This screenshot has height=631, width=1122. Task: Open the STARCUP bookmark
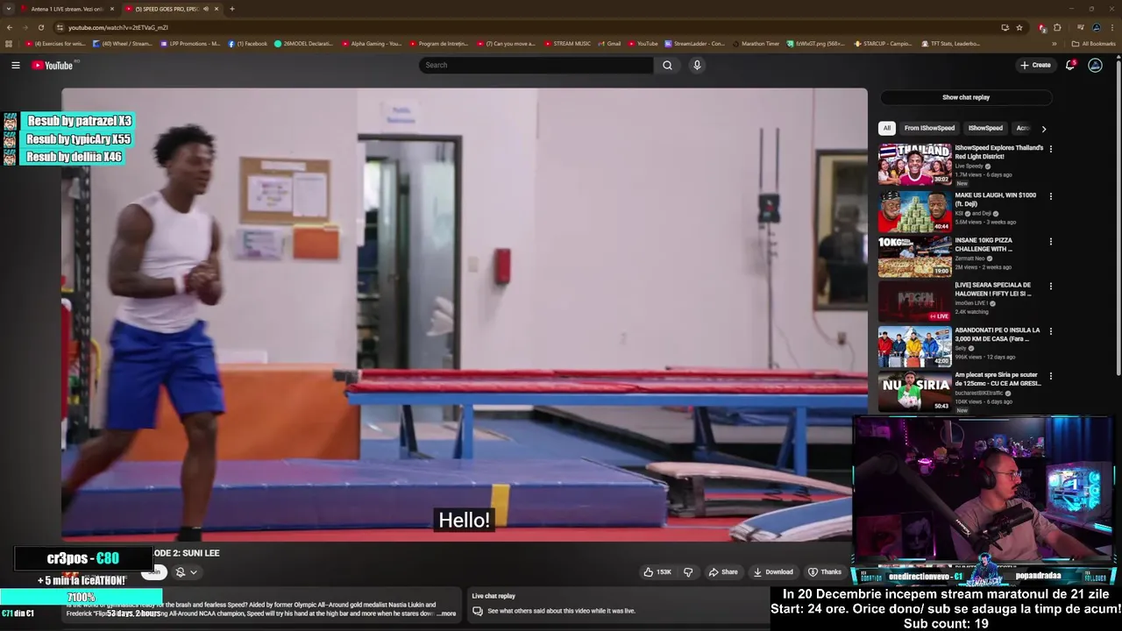pyautogui.click(x=883, y=44)
